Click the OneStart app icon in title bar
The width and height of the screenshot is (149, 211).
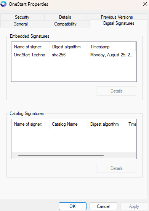point(3,4)
